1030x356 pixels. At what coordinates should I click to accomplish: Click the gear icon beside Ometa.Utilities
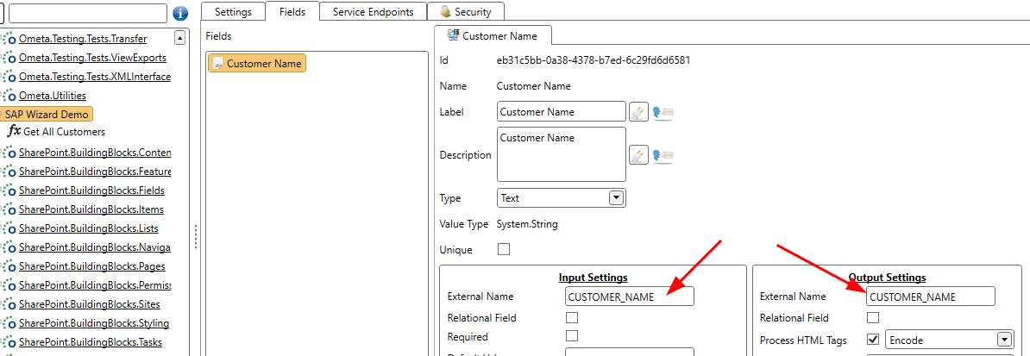pos(10,96)
